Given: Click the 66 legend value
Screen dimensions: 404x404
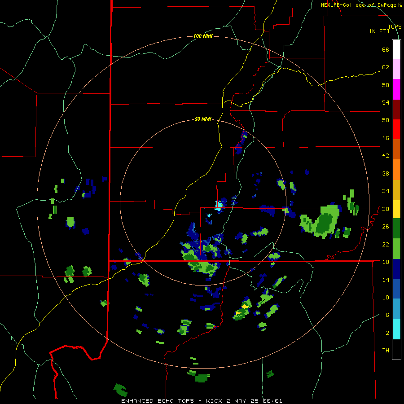Looking at the screenshot, I should 386,49.
